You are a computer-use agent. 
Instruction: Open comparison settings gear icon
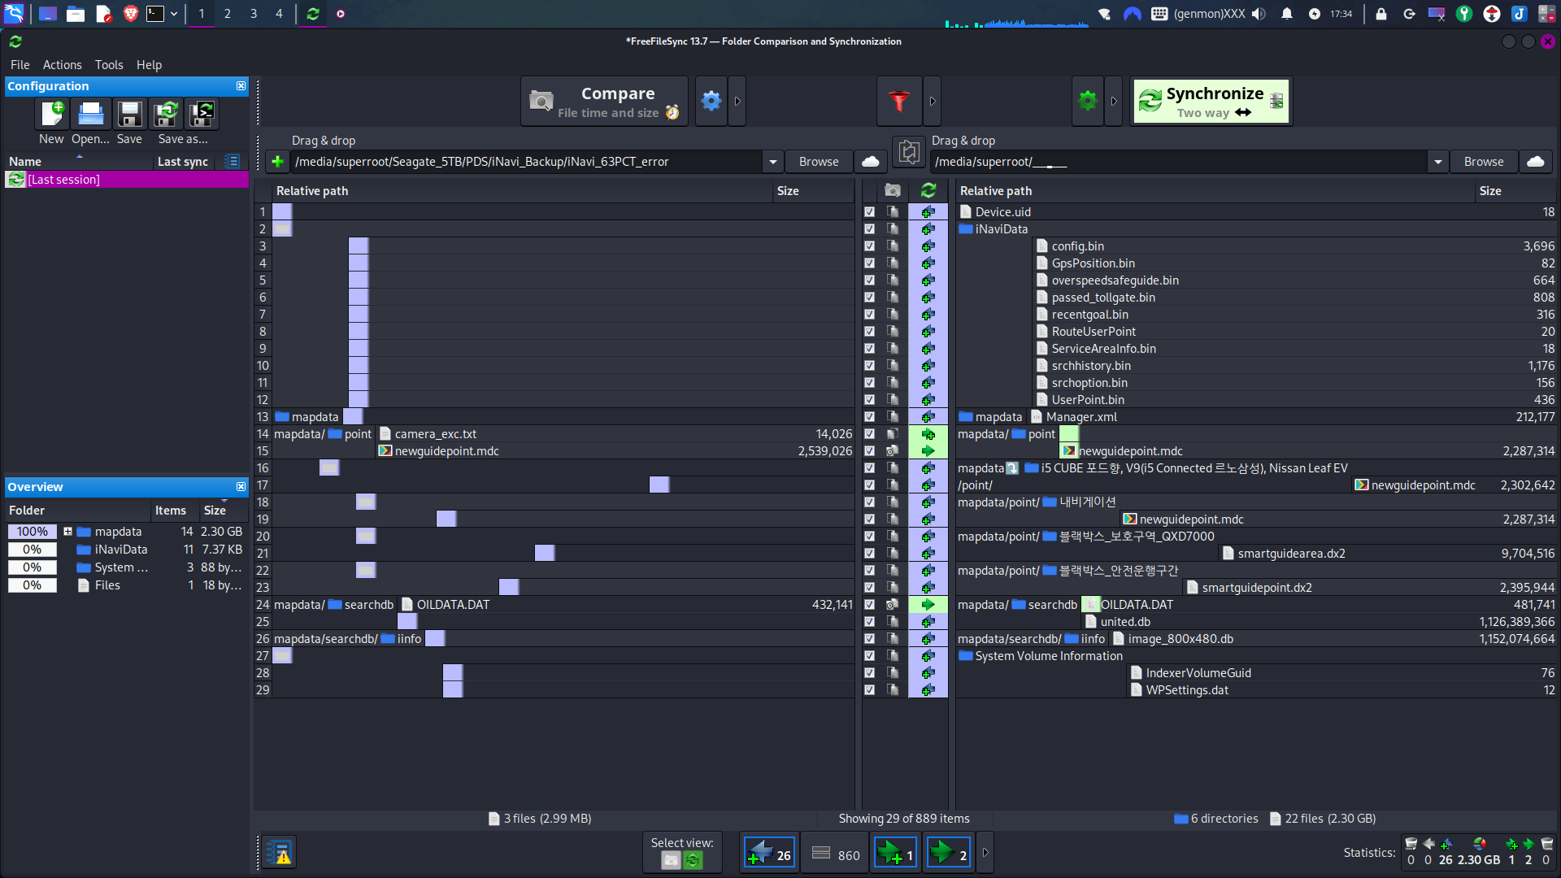(711, 101)
